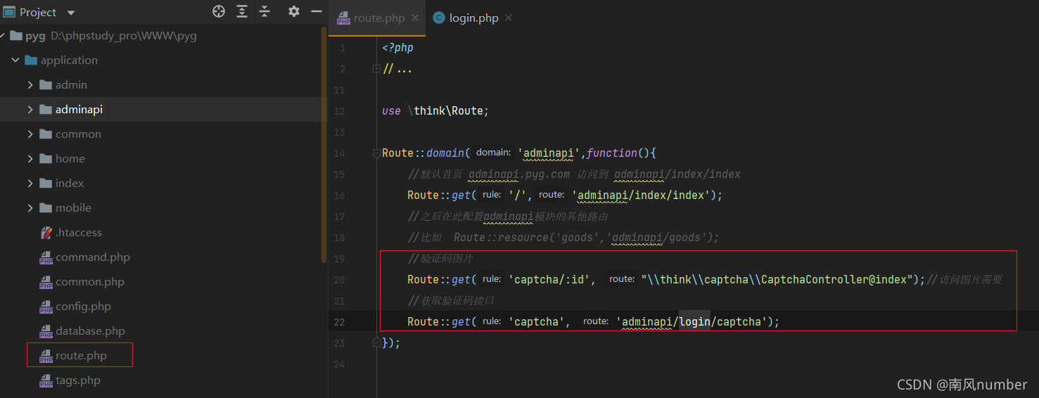Close the route.php editor tab
Screen dimensions: 1039x398
(x=414, y=18)
